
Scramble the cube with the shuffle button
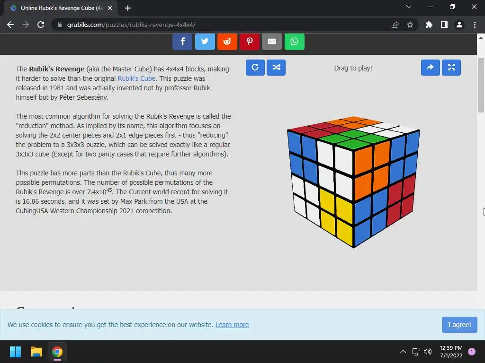tap(276, 67)
